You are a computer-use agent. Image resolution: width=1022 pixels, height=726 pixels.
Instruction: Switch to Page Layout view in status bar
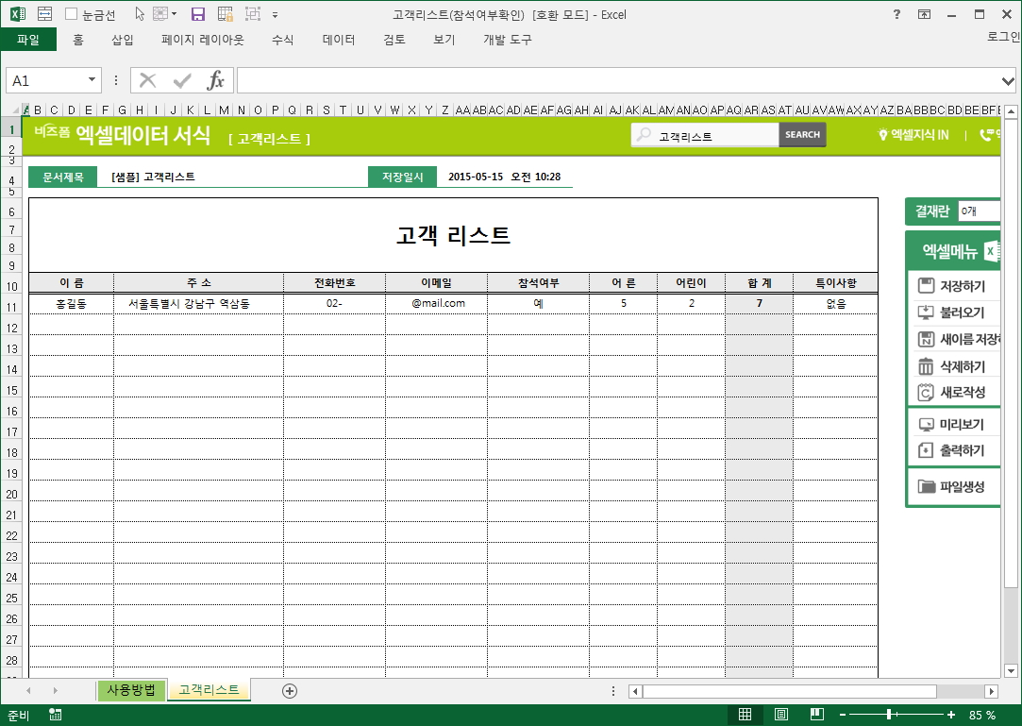coord(780,715)
